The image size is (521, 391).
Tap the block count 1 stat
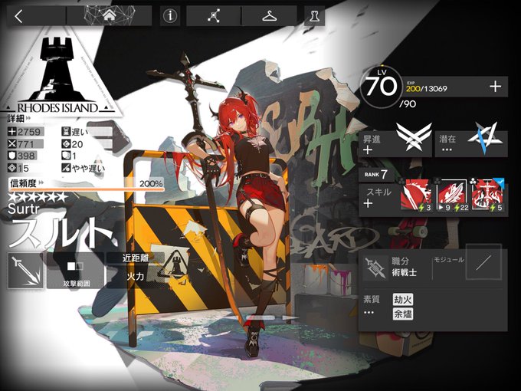(x=69, y=156)
